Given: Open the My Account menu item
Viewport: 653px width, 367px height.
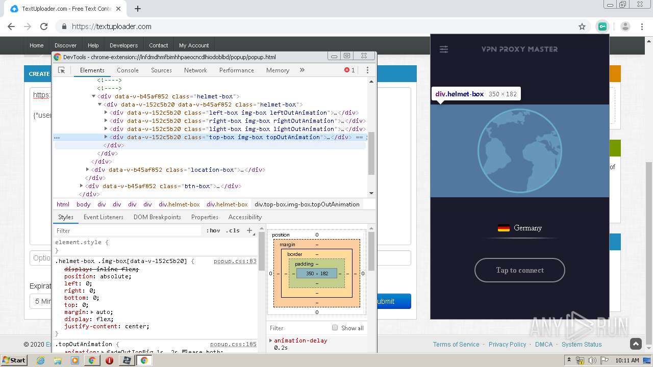Looking at the screenshot, I should point(194,45).
